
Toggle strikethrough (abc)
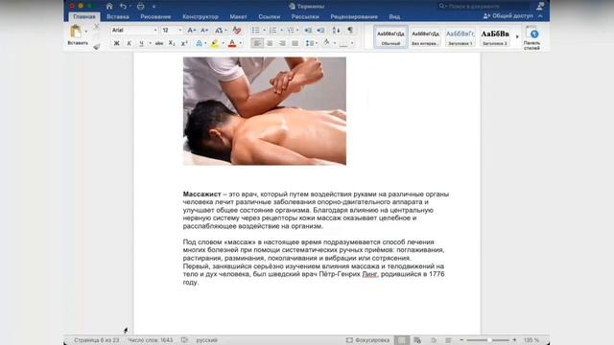point(159,43)
